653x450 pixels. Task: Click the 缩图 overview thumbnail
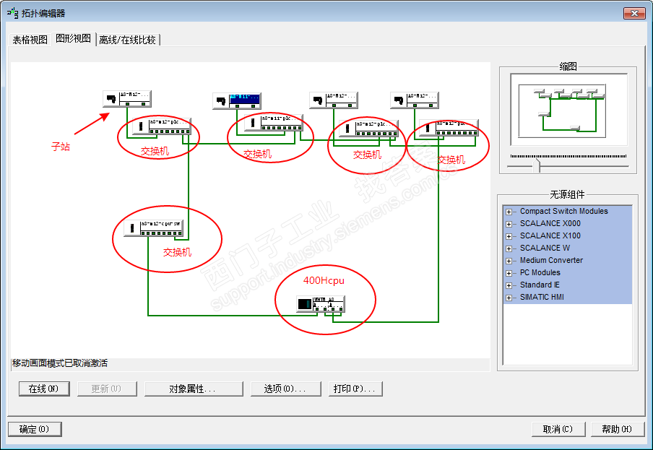(x=569, y=110)
